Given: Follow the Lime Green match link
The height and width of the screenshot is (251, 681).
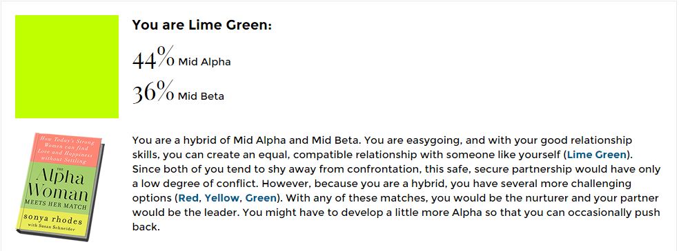Looking at the screenshot, I should [597, 155].
